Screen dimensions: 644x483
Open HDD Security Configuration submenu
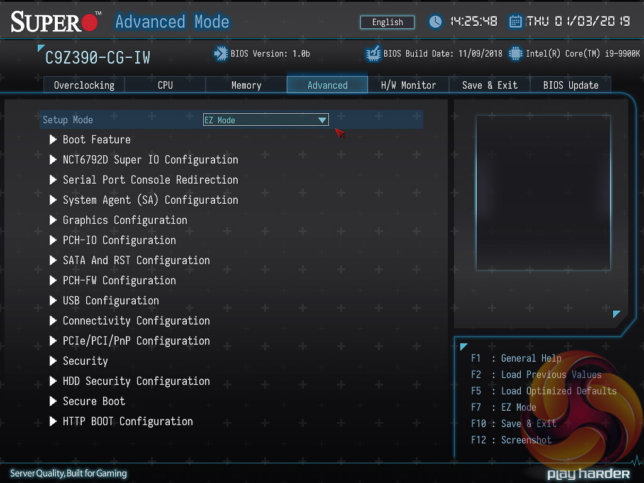(x=136, y=381)
